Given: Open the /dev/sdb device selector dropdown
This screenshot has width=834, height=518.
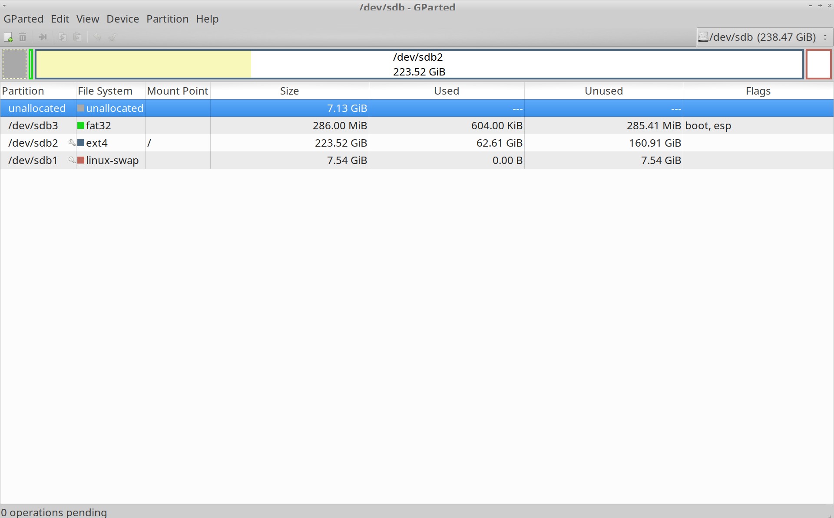Looking at the screenshot, I should point(764,37).
